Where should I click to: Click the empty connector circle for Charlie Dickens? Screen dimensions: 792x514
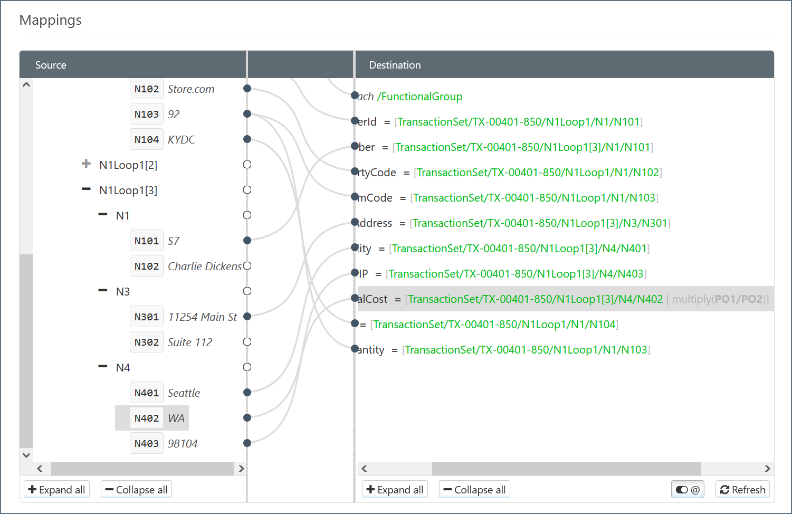247,266
